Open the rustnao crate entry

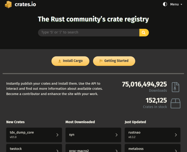(x=148, y=135)
